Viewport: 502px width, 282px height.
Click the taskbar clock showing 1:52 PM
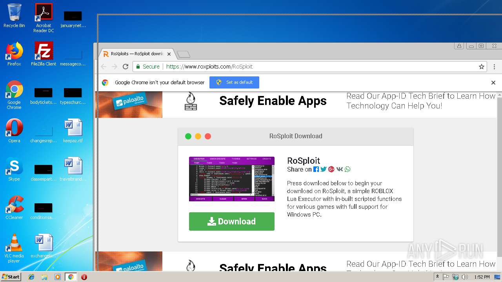[482, 277]
